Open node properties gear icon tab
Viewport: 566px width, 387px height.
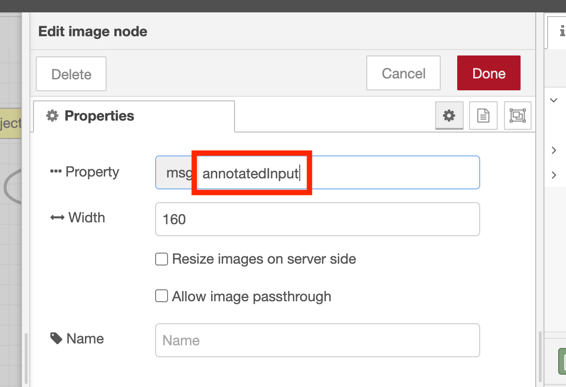(x=449, y=116)
